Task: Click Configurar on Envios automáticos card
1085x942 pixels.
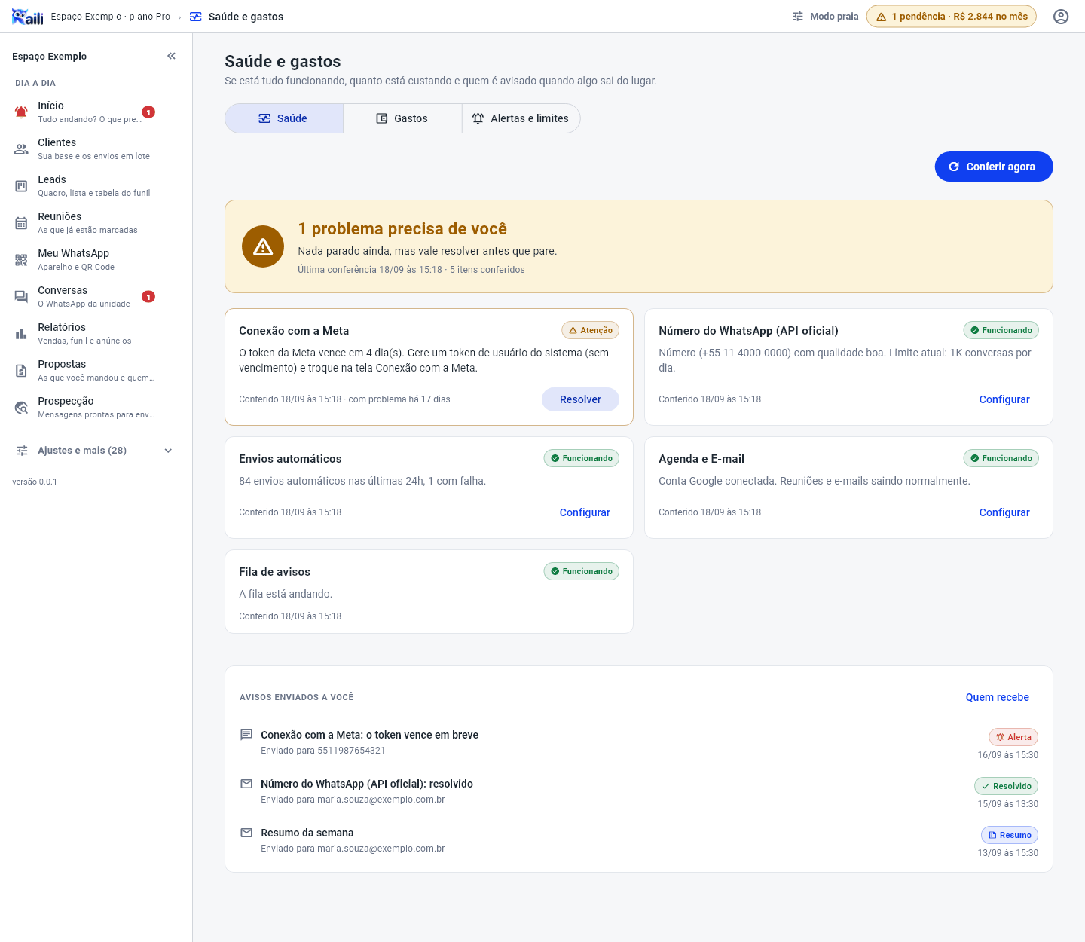Action: point(585,512)
